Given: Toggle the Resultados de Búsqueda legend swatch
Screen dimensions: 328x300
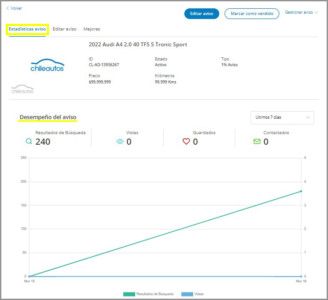Looking at the screenshot, I should pos(129,294).
